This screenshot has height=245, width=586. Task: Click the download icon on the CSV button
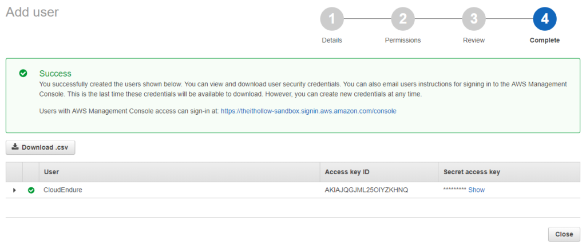click(x=15, y=147)
